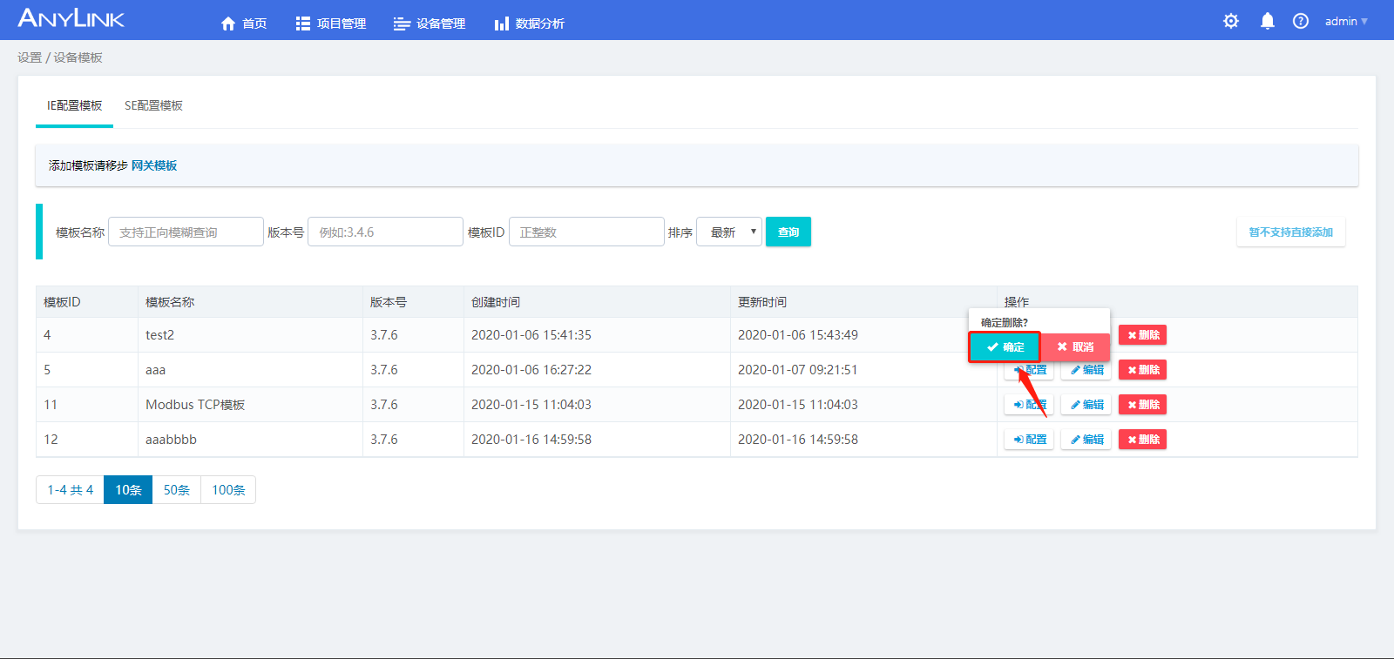Open the 数据分析 menu
Image resolution: width=1394 pixels, height=659 pixels.
coord(530,24)
